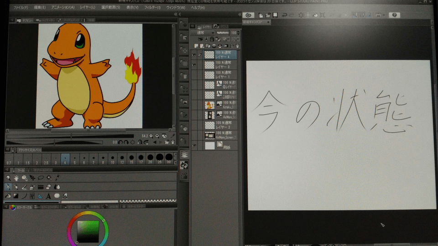Open ファイル(F) menu
438x246 pixels.
(x=21, y=8)
